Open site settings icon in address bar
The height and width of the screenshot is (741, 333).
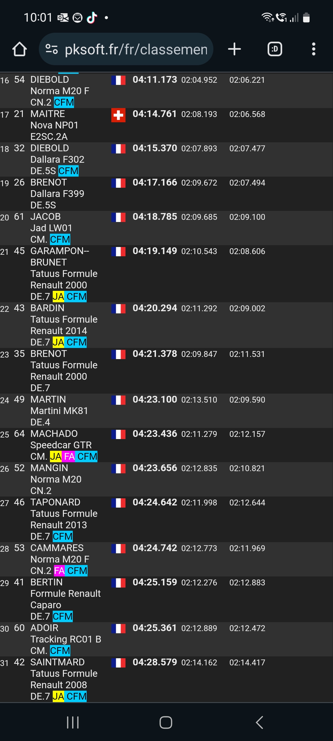(x=51, y=49)
